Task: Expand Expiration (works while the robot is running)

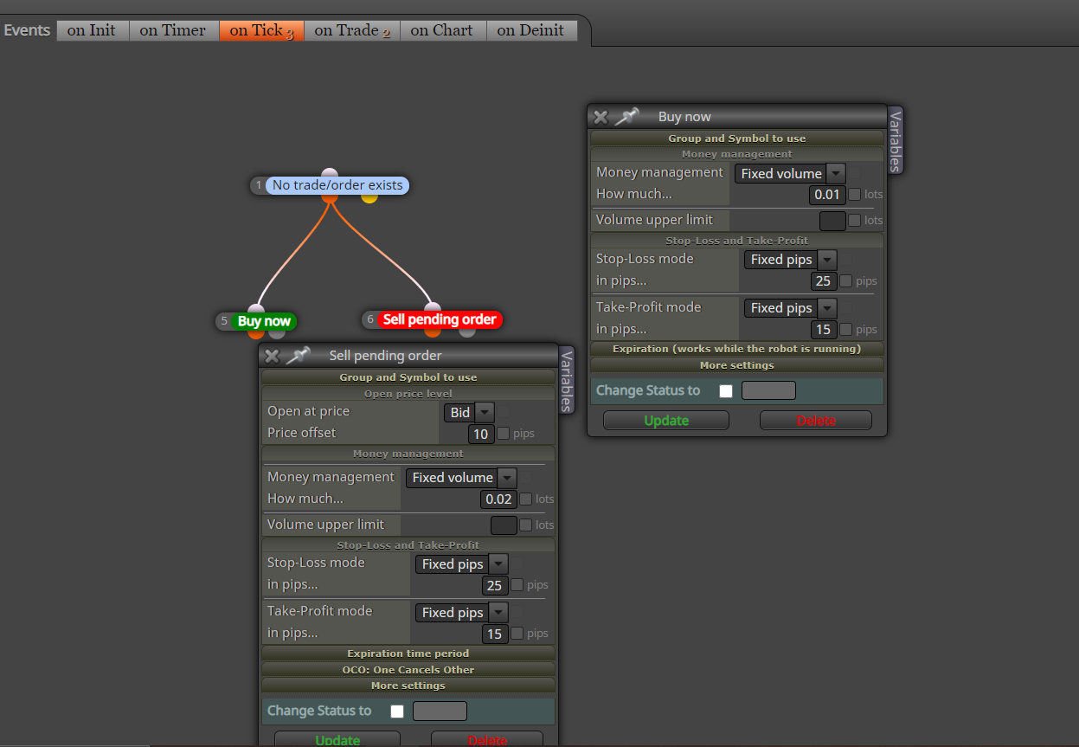Action: pyautogui.click(x=737, y=349)
